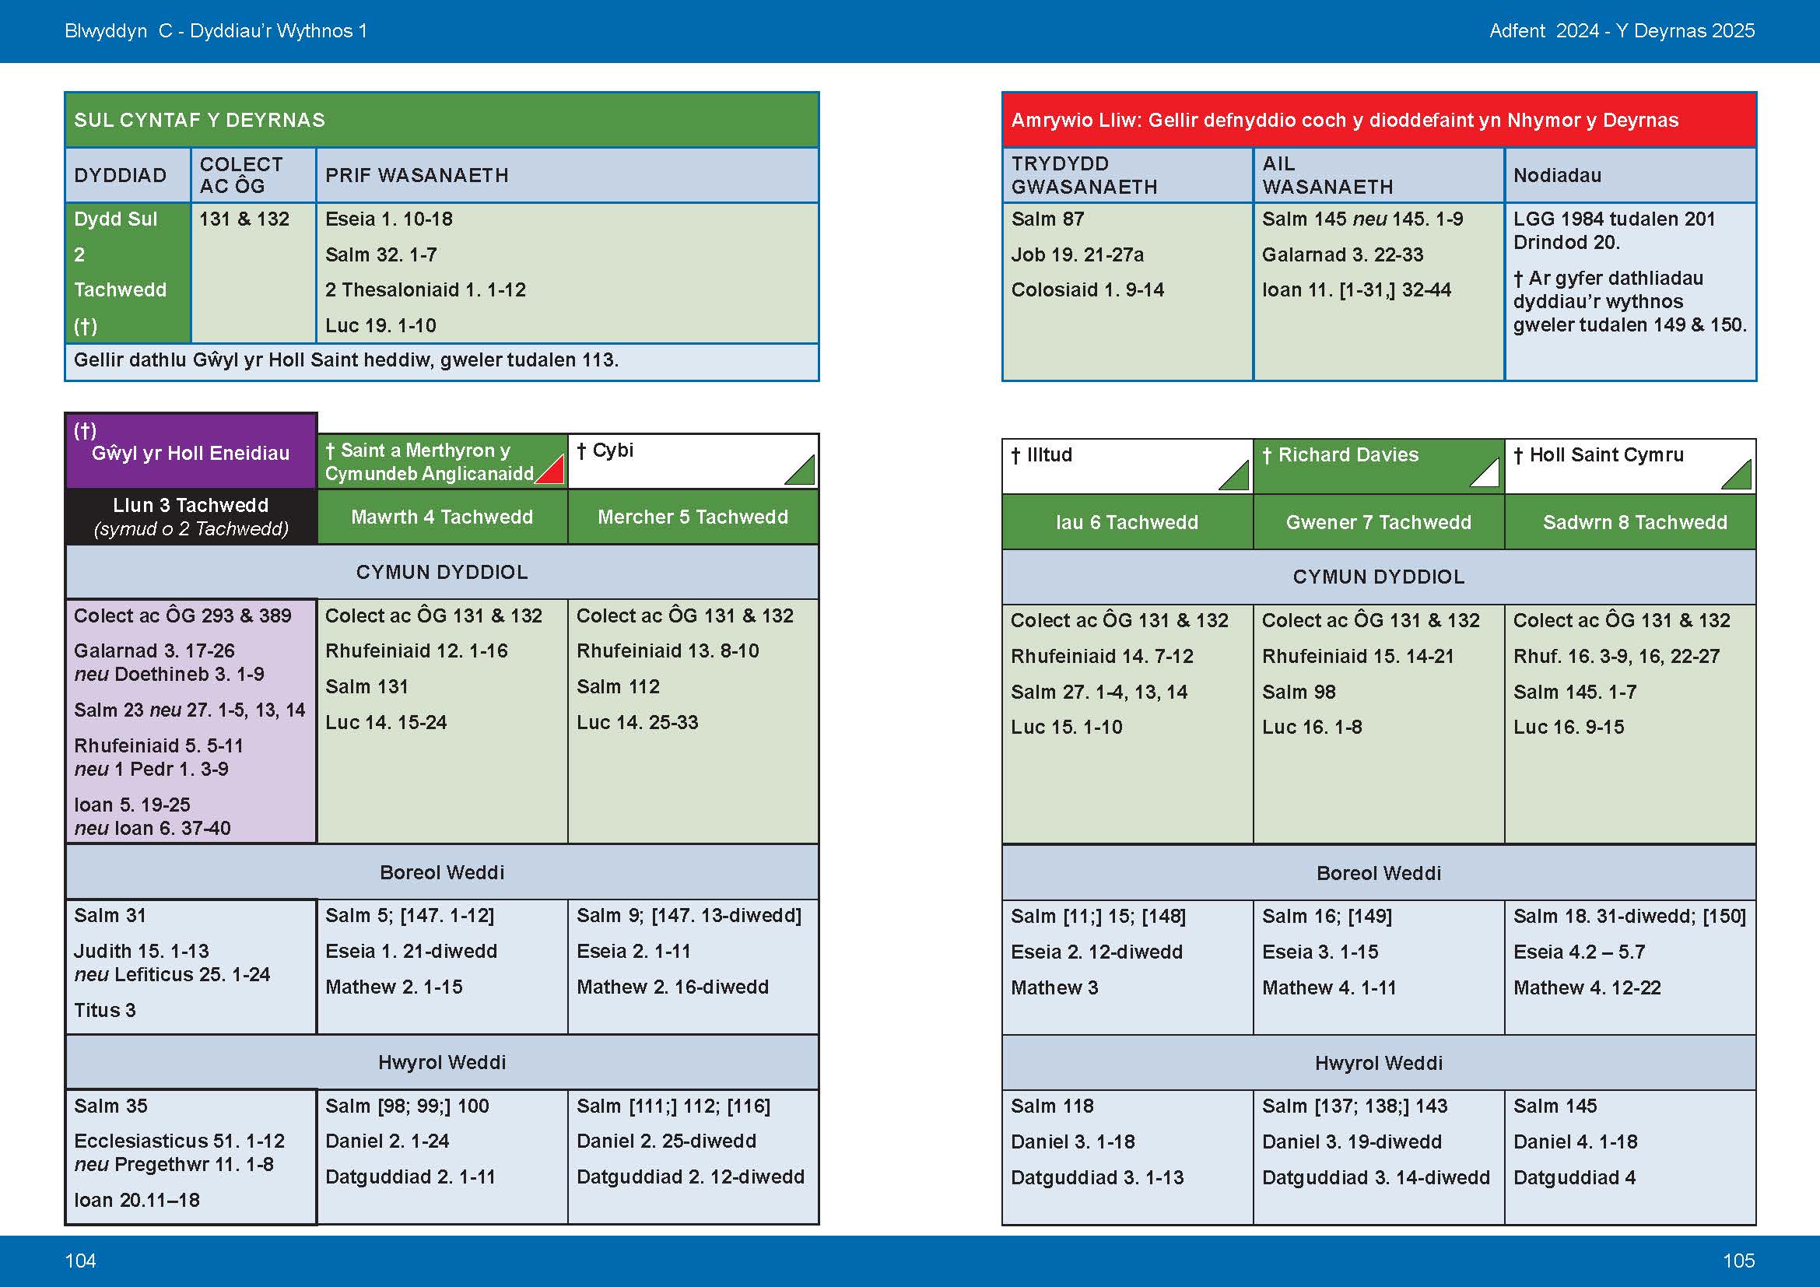Click left page's CYMUN DYDDIOL section heading
The image size is (1820, 1287).
click(441, 572)
